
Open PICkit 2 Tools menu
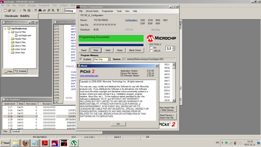(119, 11)
